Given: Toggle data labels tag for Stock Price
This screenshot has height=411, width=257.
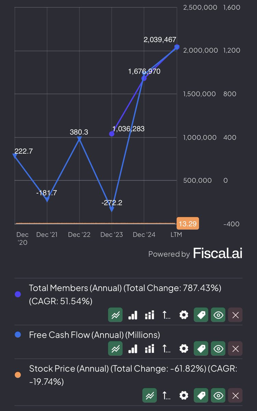Looking at the screenshot, I should point(201,396).
